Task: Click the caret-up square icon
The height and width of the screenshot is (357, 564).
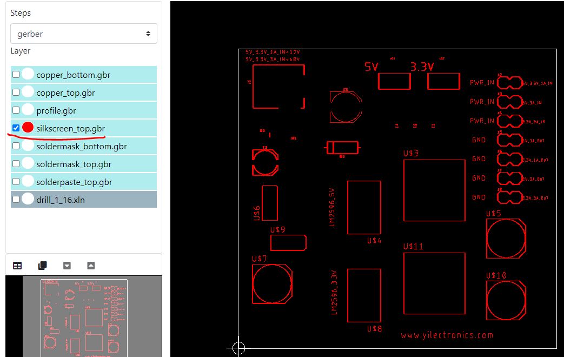Action: click(91, 266)
